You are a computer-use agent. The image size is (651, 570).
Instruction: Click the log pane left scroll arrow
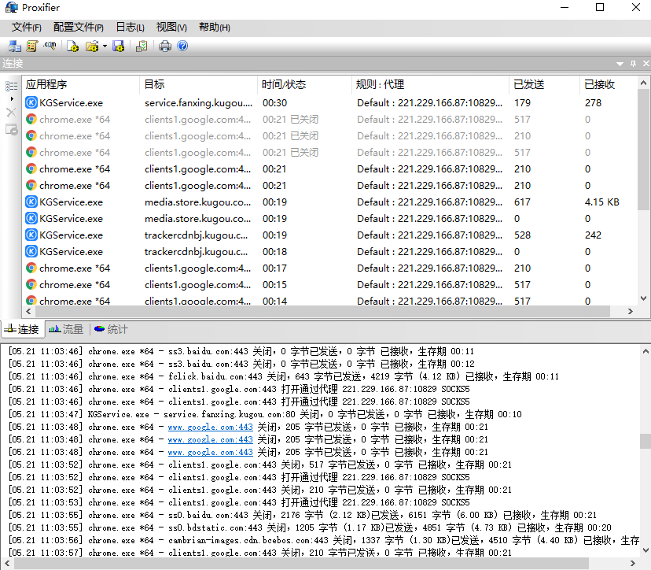click(6, 564)
